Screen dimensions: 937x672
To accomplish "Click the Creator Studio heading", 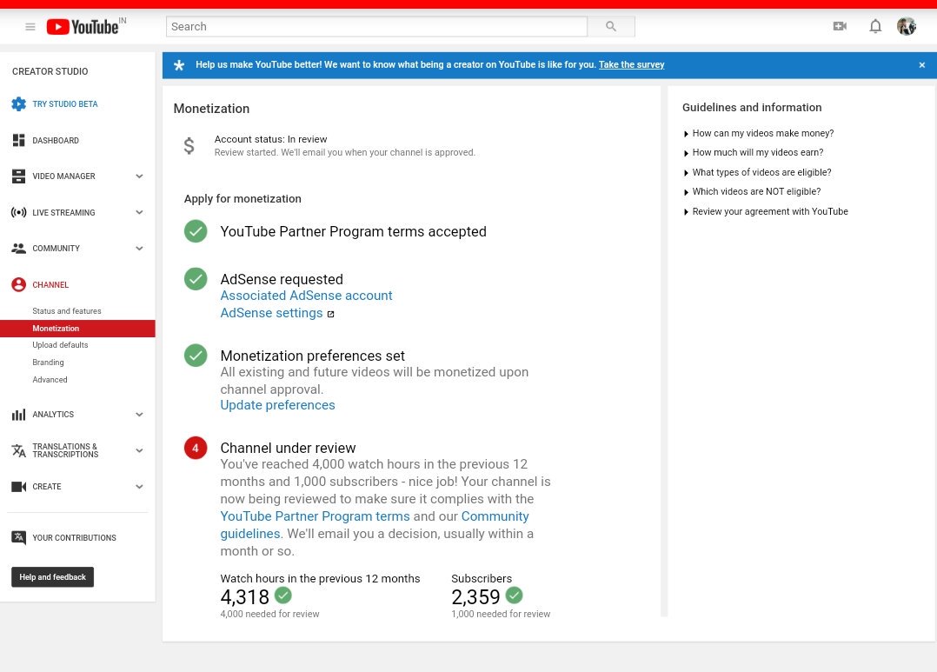I will 50,71.
